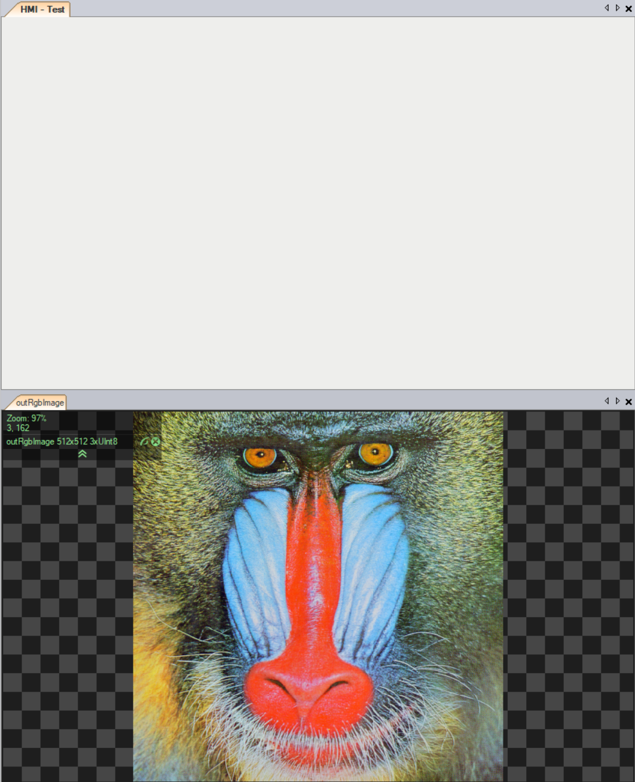Click the green link icon beside outRgbImage info
This screenshot has width=635, height=782.
[144, 442]
